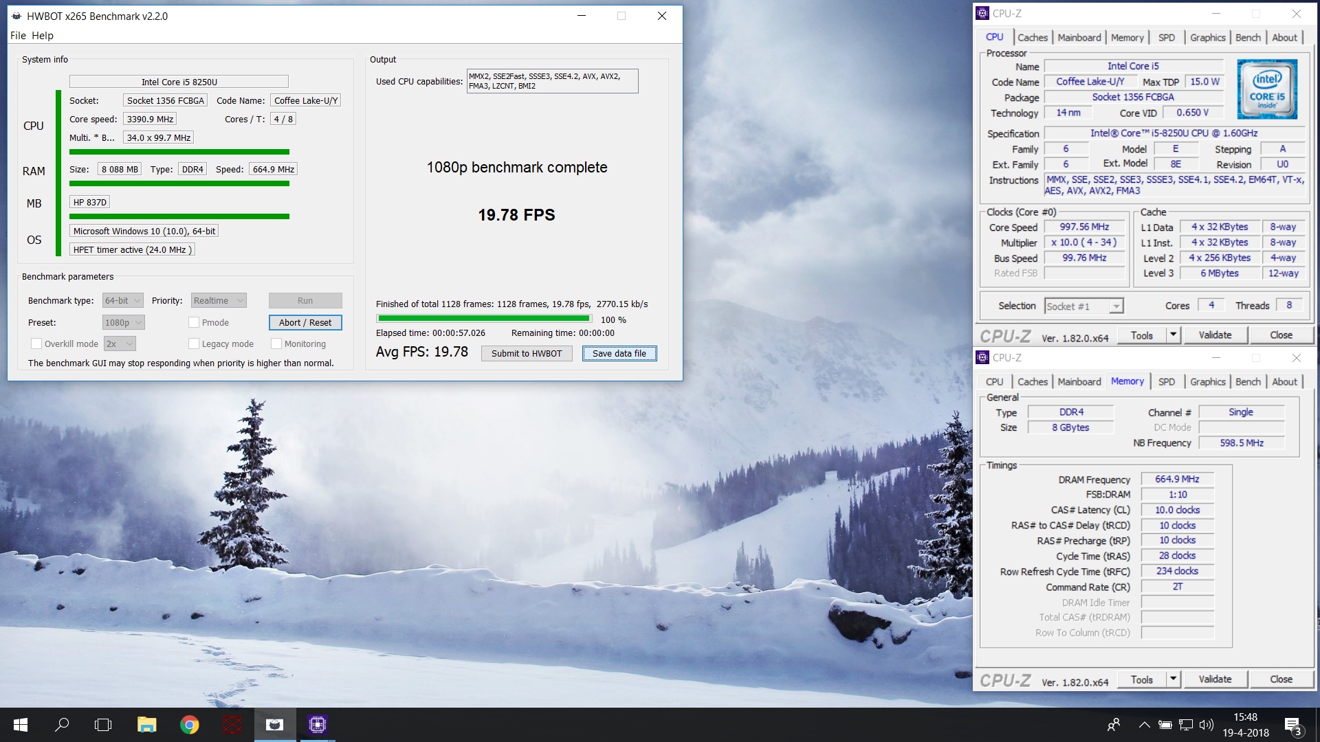This screenshot has height=742, width=1320.
Task: Open the Priority Realtime dropdown
Action: point(219,300)
